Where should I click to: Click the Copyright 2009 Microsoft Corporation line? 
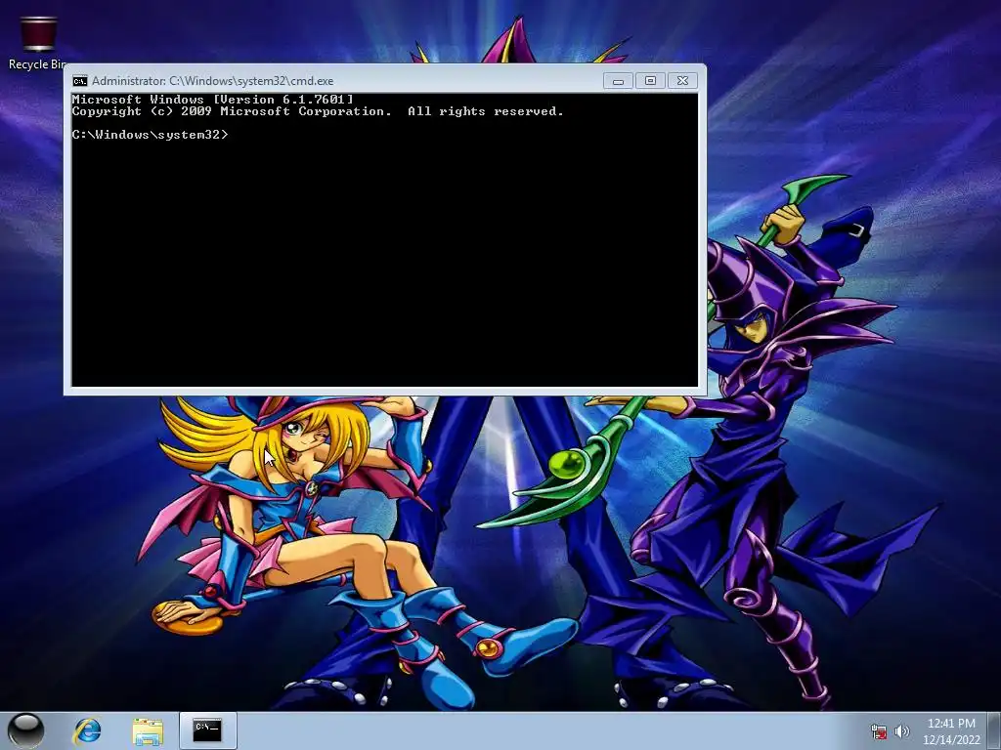(x=318, y=111)
